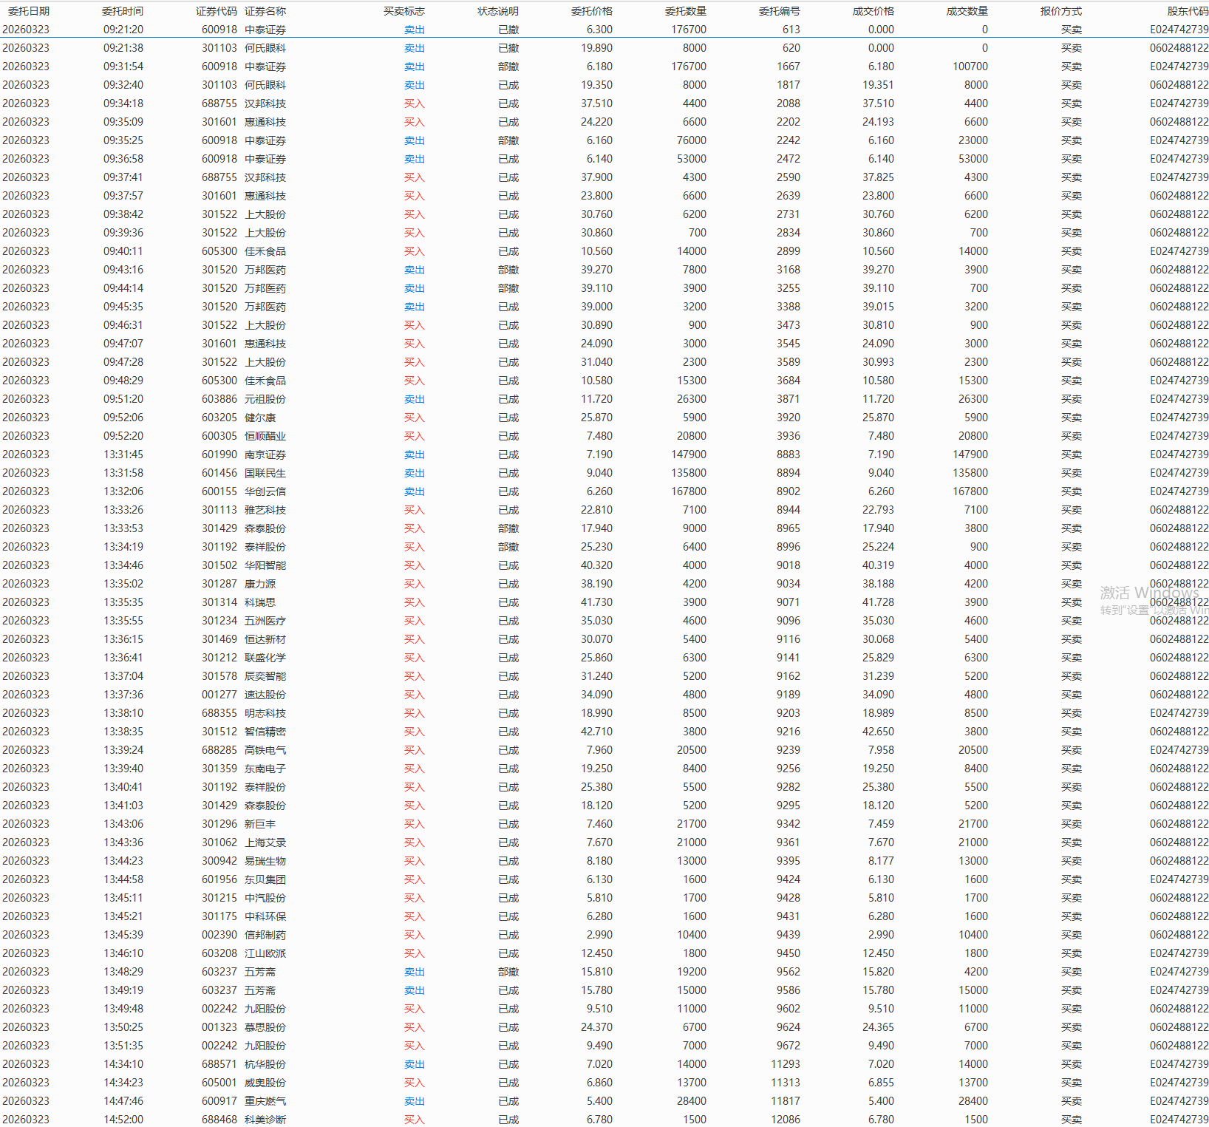Image resolution: width=1209 pixels, height=1127 pixels.
Task: Click the 委托价格 column header
Action: (592, 11)
